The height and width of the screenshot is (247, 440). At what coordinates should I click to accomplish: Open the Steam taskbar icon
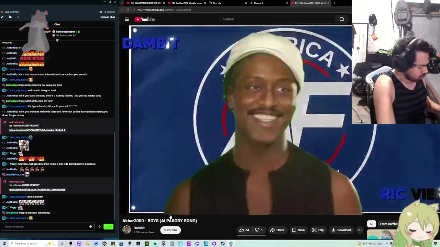(223, 244)
